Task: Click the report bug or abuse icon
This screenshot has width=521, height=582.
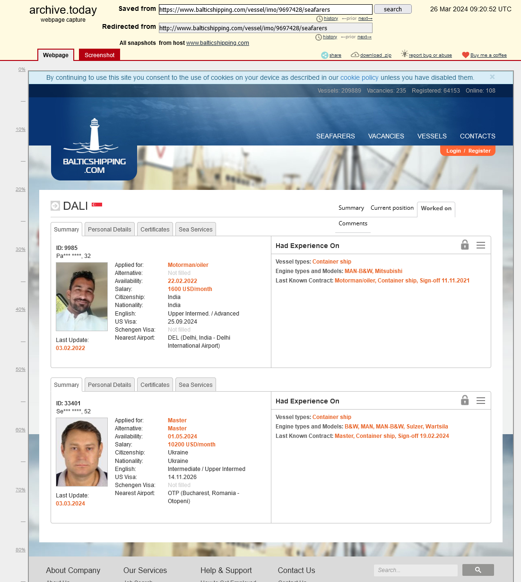Action: [x=404, y=54]
